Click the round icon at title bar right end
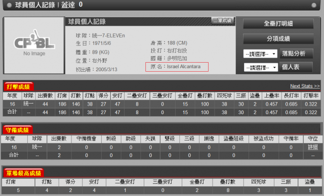The width and height of the screenshot is (324, 196). point(314,5)
